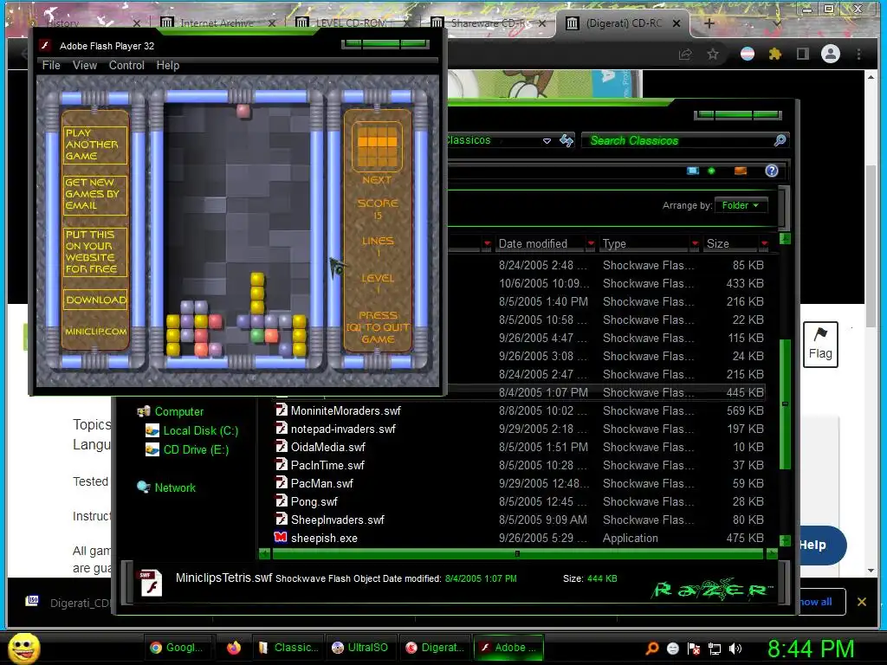Open the Chrome profile avatar

click(x=831, y=54)
